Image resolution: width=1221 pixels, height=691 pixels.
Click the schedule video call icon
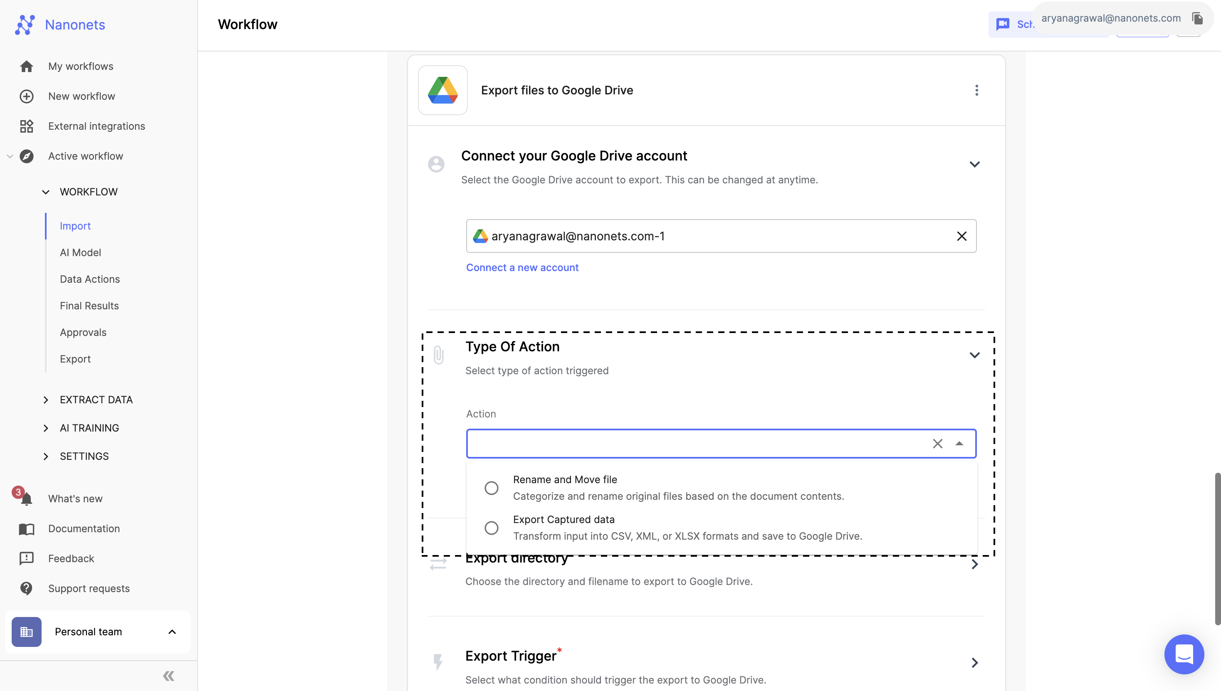pos(1003,24)
